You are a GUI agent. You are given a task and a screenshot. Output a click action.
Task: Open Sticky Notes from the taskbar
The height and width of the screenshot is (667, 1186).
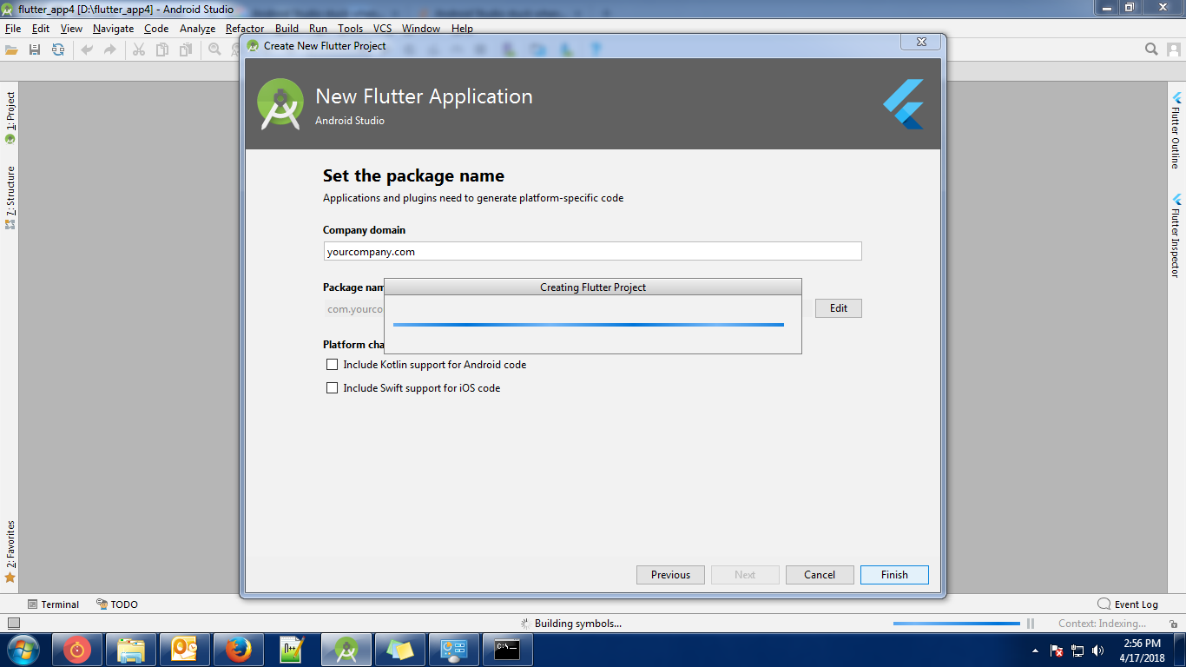coord(400,650)
